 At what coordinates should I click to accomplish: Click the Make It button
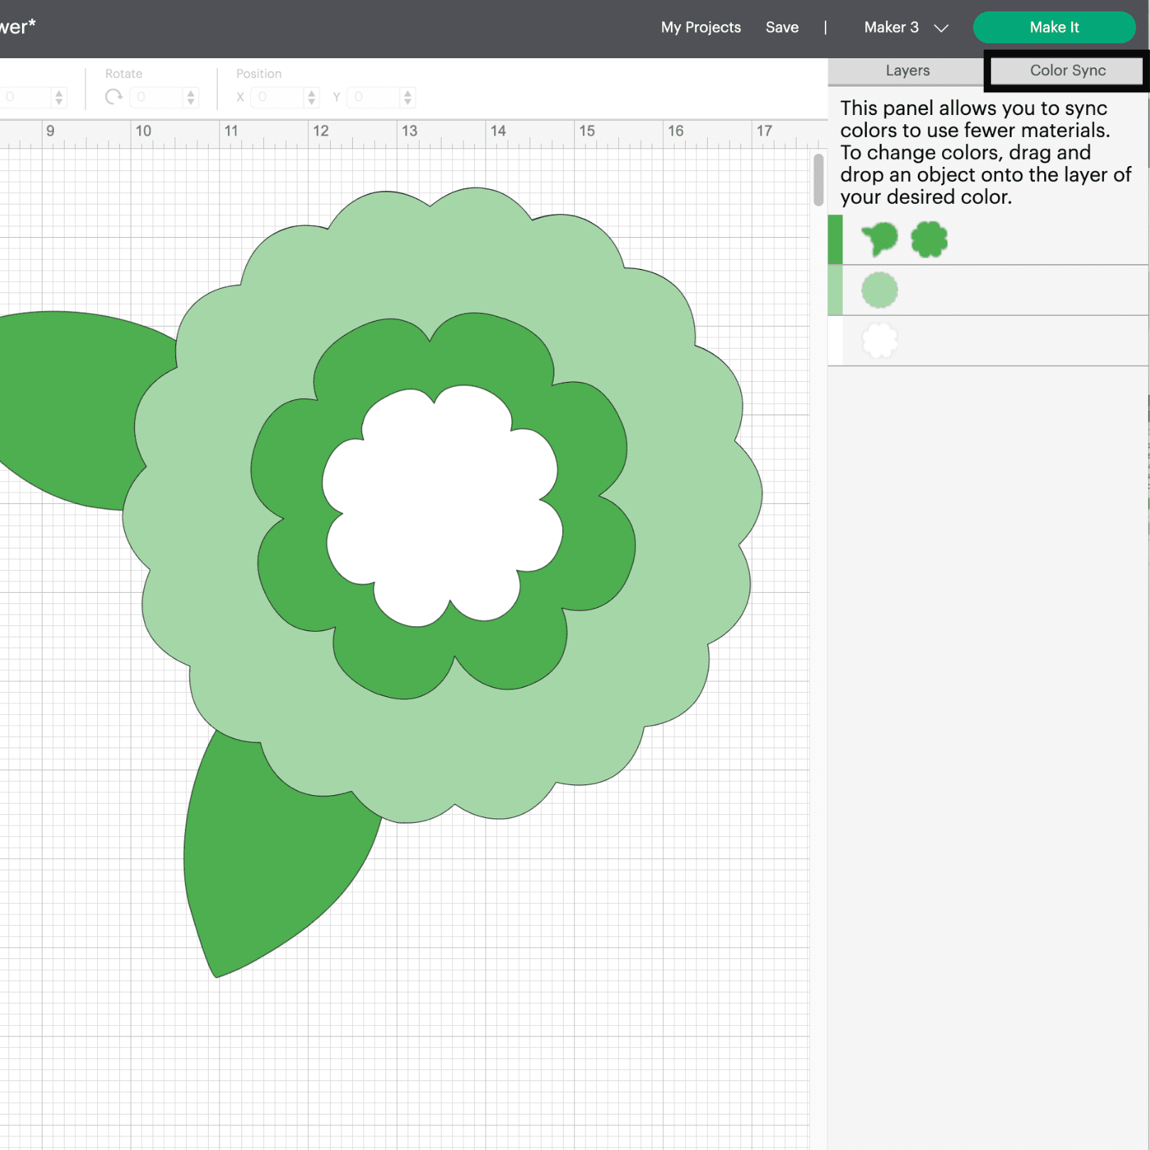(x=1053, y=28)
